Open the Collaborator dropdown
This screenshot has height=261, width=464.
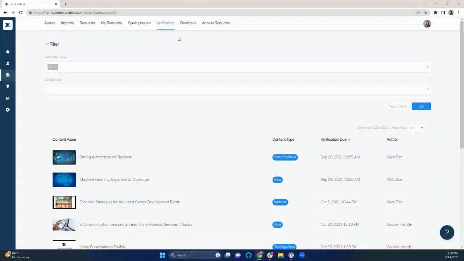(x=237, y=89)
